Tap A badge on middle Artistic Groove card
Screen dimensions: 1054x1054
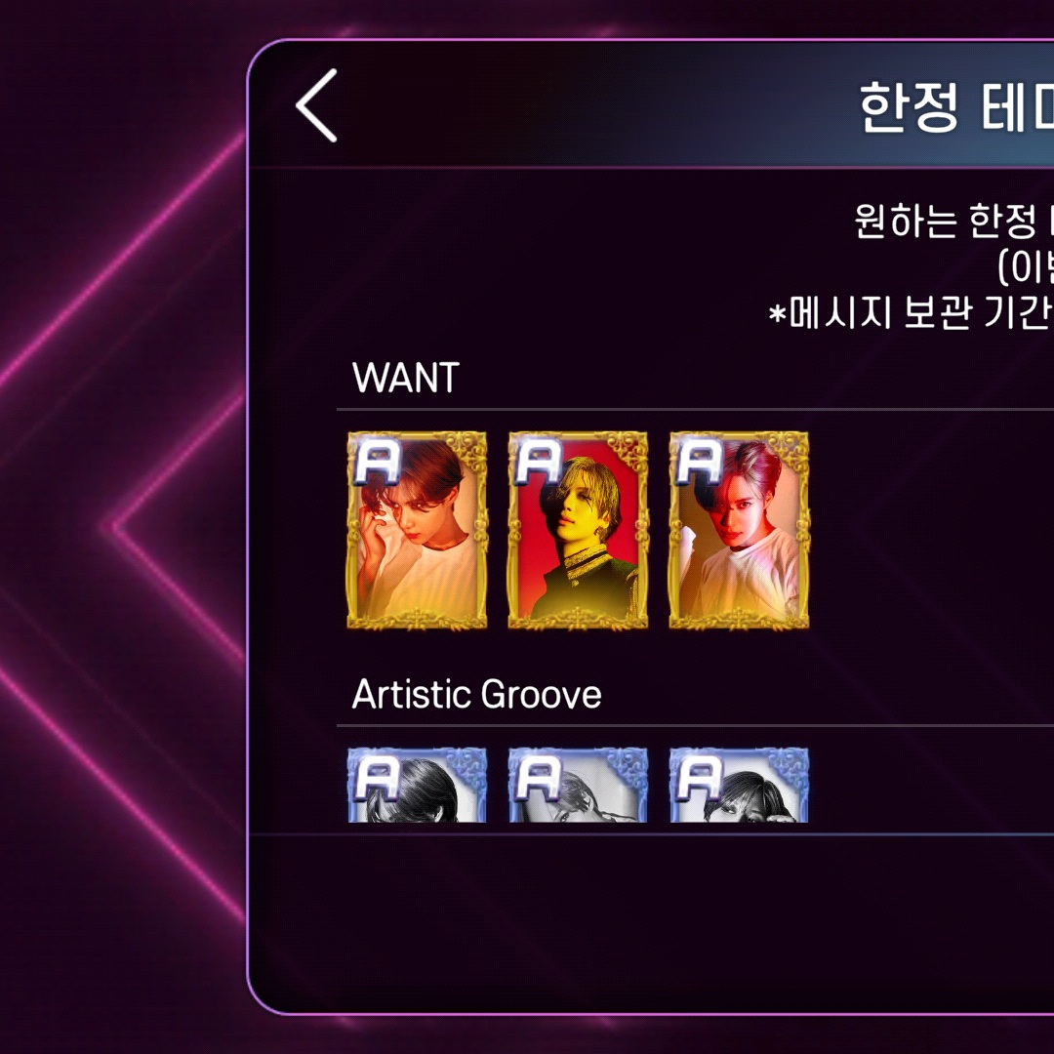point(539,777)
